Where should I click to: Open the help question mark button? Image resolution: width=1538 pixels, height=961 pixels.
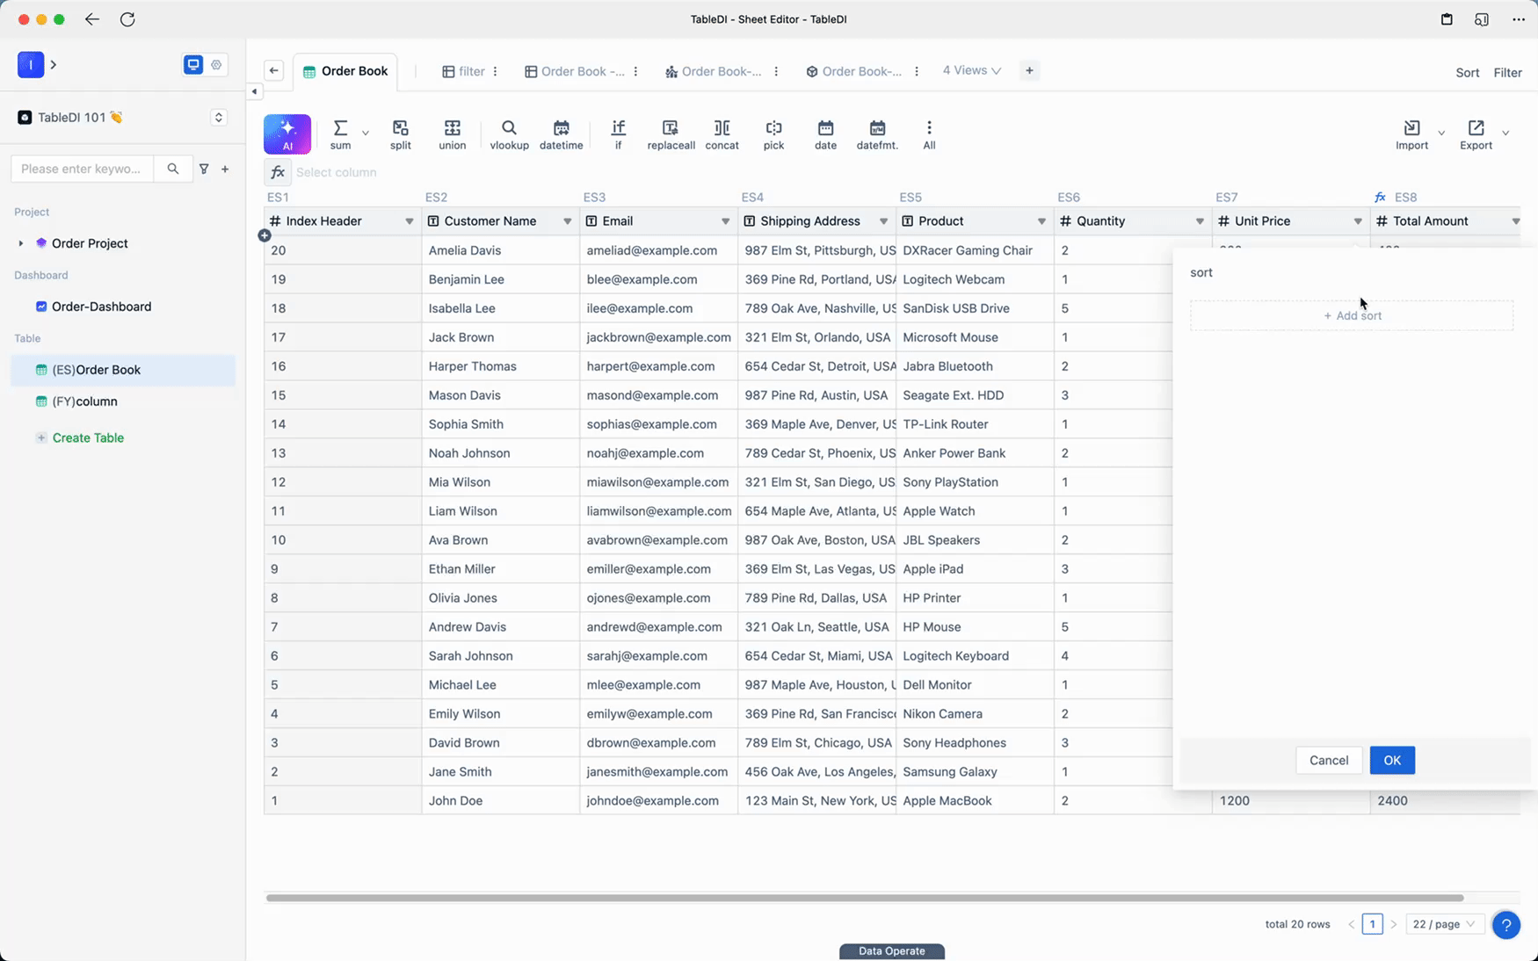[1505, 924]
